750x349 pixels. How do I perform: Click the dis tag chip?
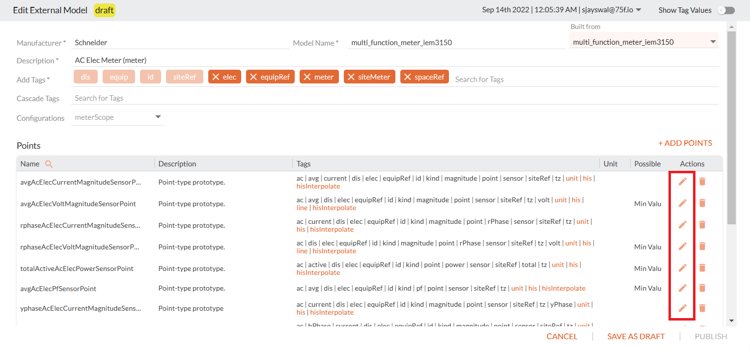pyautogui.click(x=86, y=77)
